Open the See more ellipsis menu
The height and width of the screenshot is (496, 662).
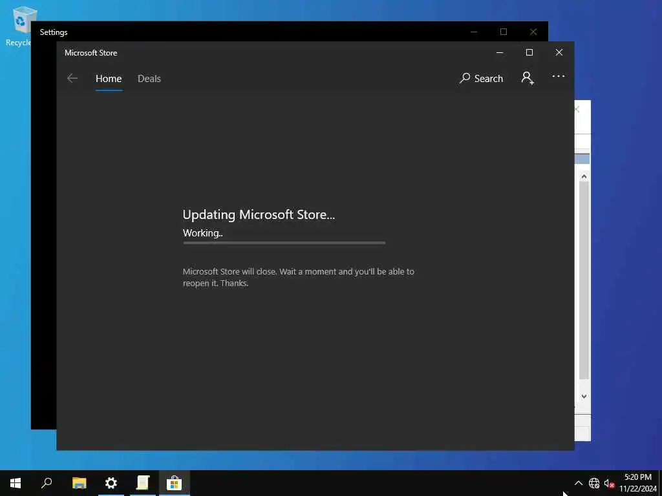[558, 76]
